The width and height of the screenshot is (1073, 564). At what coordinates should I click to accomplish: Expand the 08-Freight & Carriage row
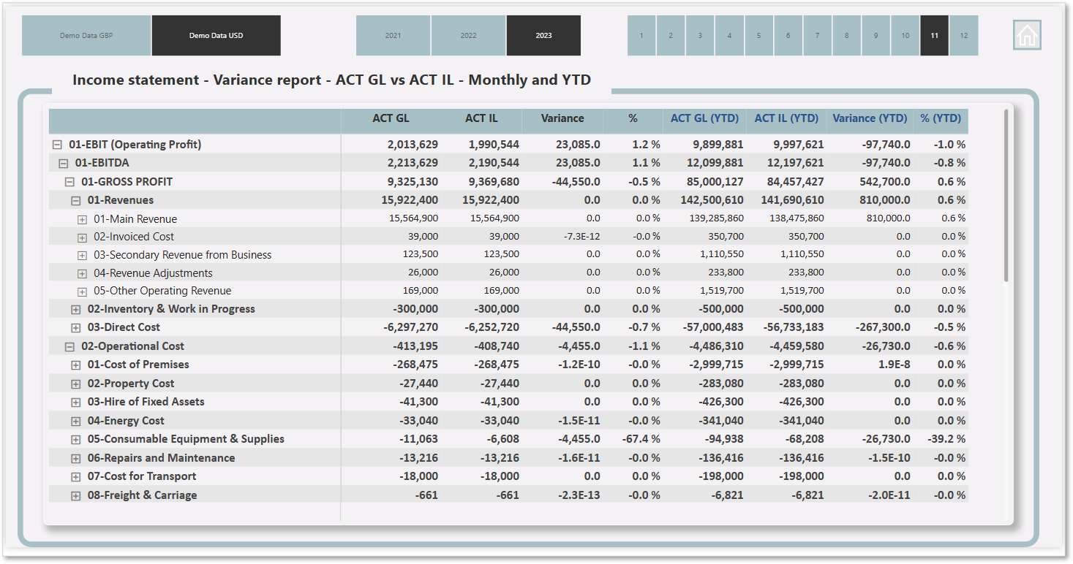click(75, 495)
